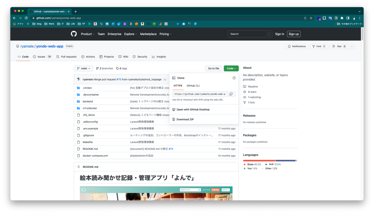Click the Download ZIP option

click(x=185, y=119)
